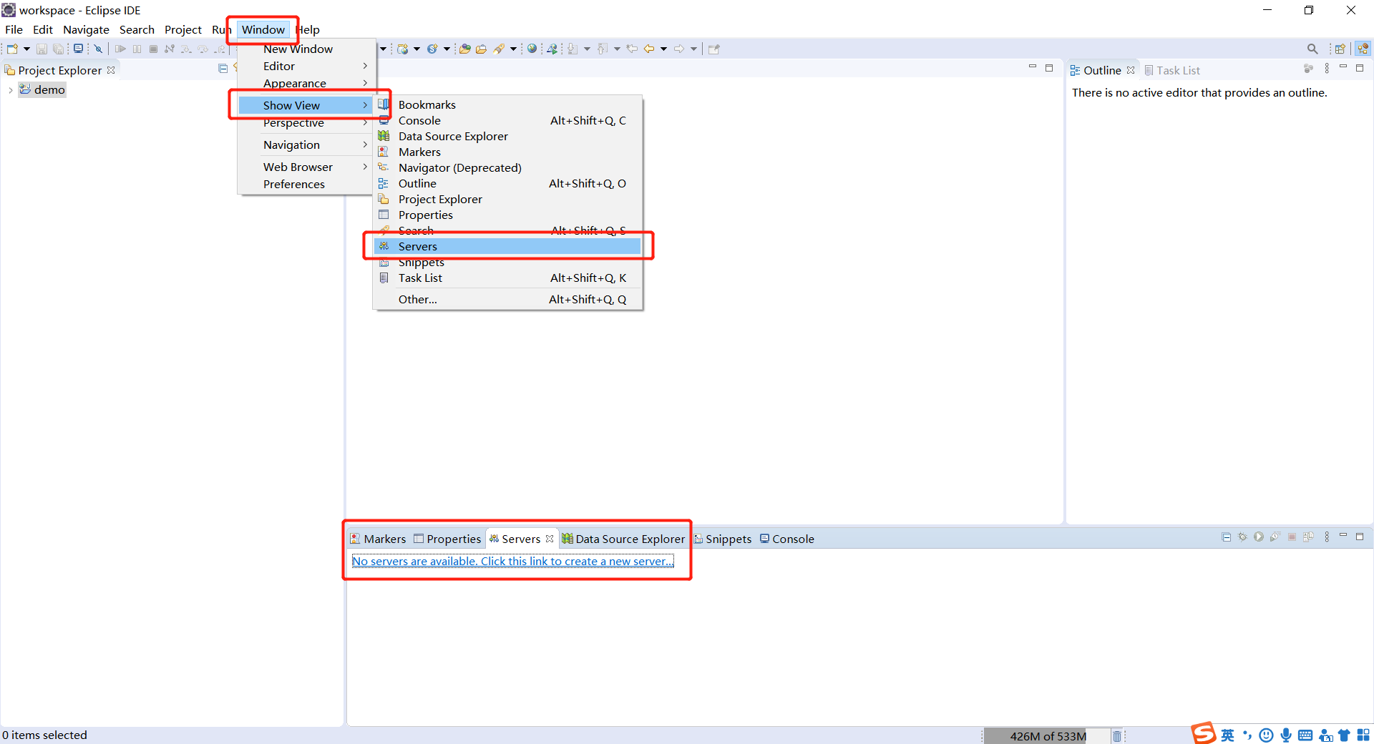The width and height of the screenshot is (1374, 744).
Task: Expand the Web Browser submenu
Action: 306,167
